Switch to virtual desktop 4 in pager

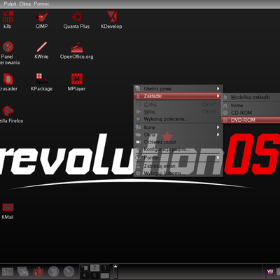tap(85, 275)
